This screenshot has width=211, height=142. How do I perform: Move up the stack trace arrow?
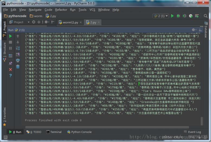point(18,36)
